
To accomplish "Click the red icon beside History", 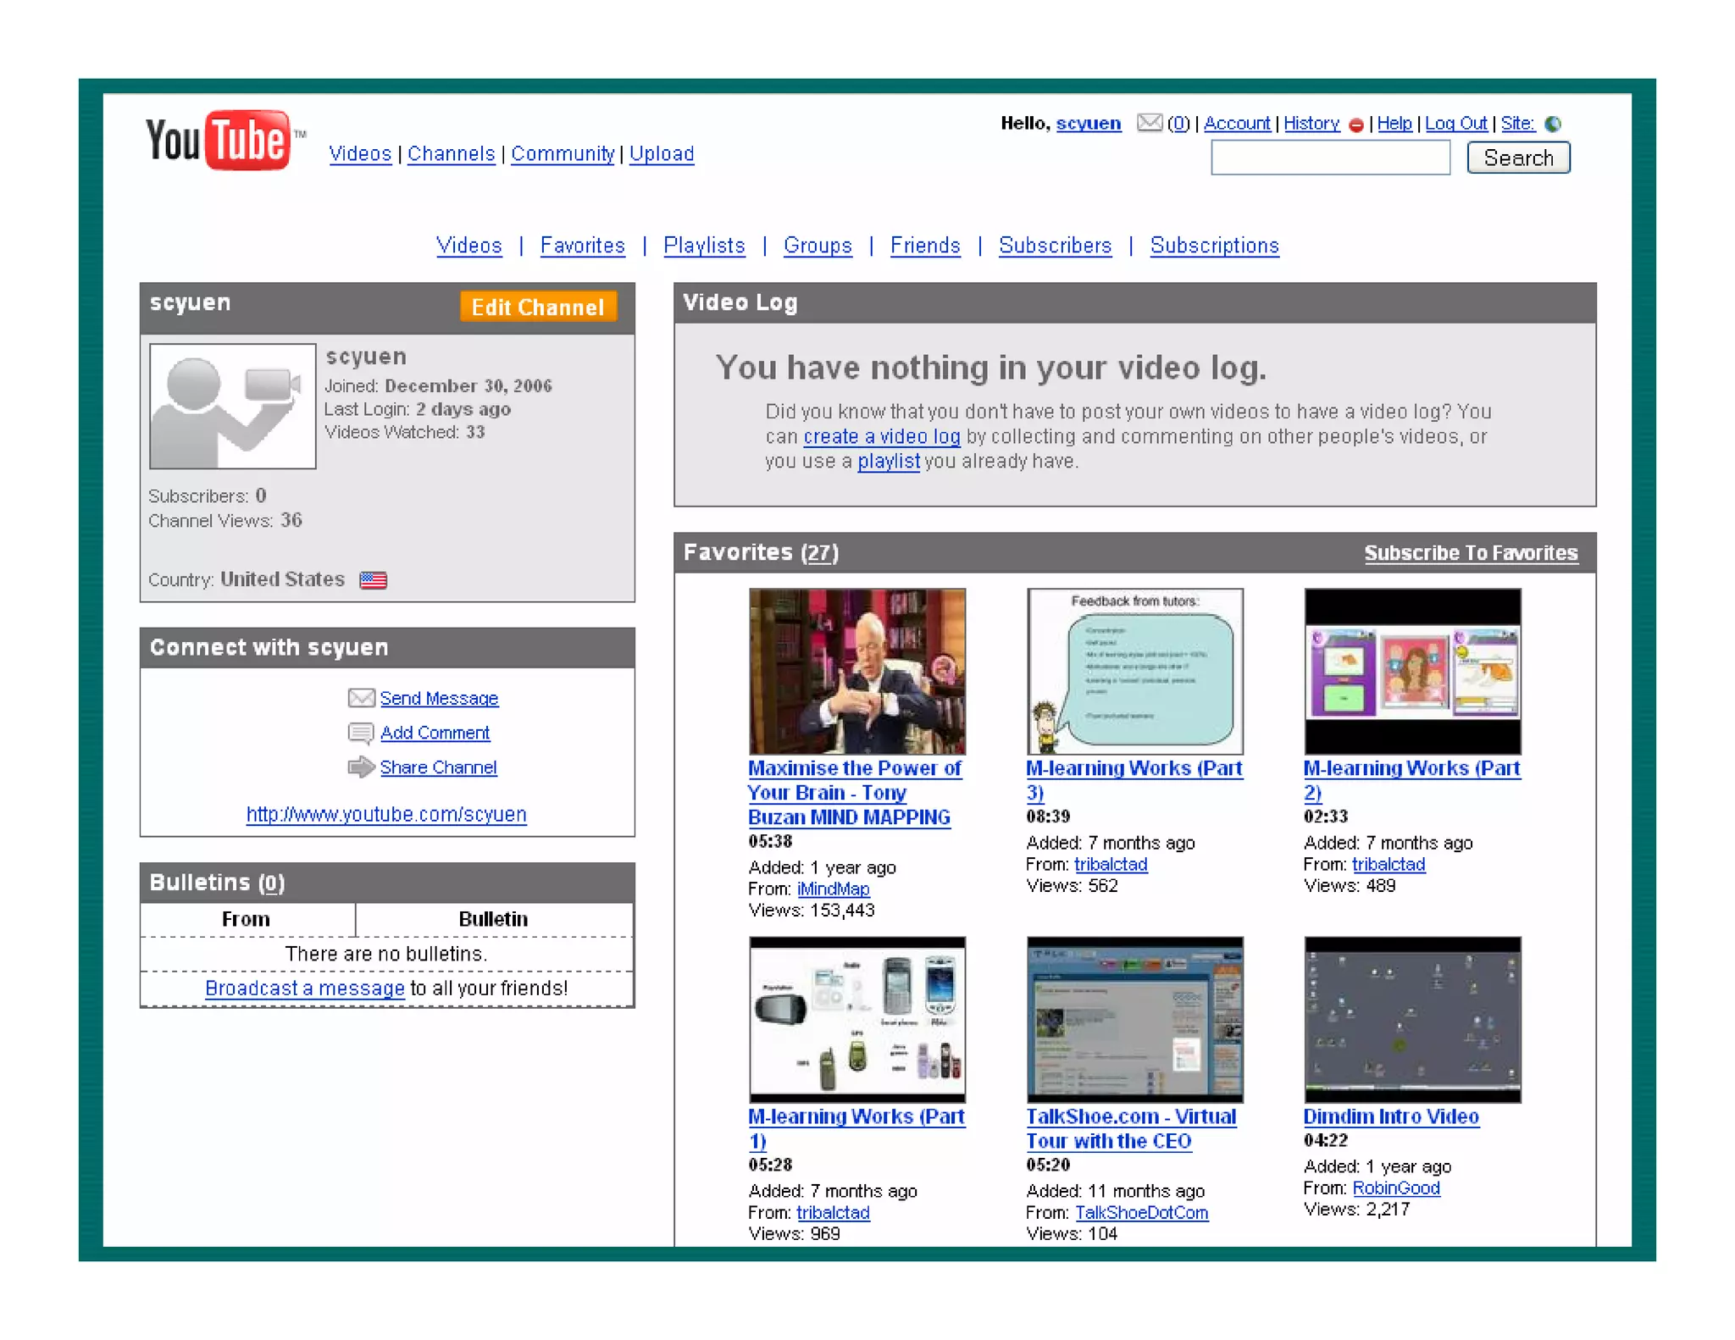I will click(1356, 125).
